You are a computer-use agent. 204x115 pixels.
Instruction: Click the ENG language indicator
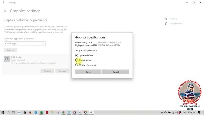pyautogui.click(x=184, y=112)
